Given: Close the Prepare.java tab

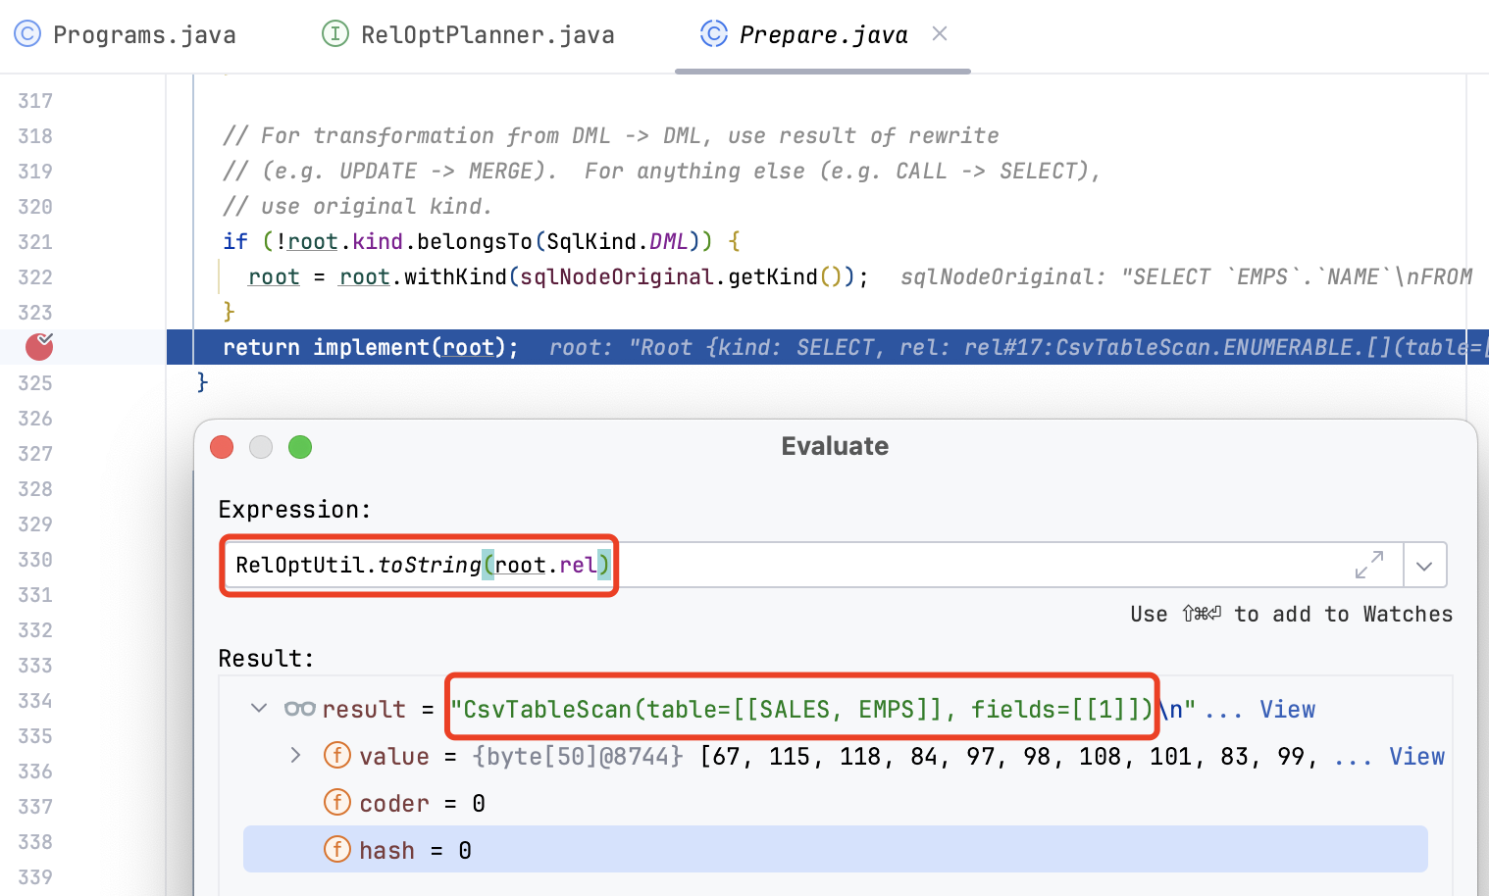Looking at the screenshot, I should click(x=940, y=34).
